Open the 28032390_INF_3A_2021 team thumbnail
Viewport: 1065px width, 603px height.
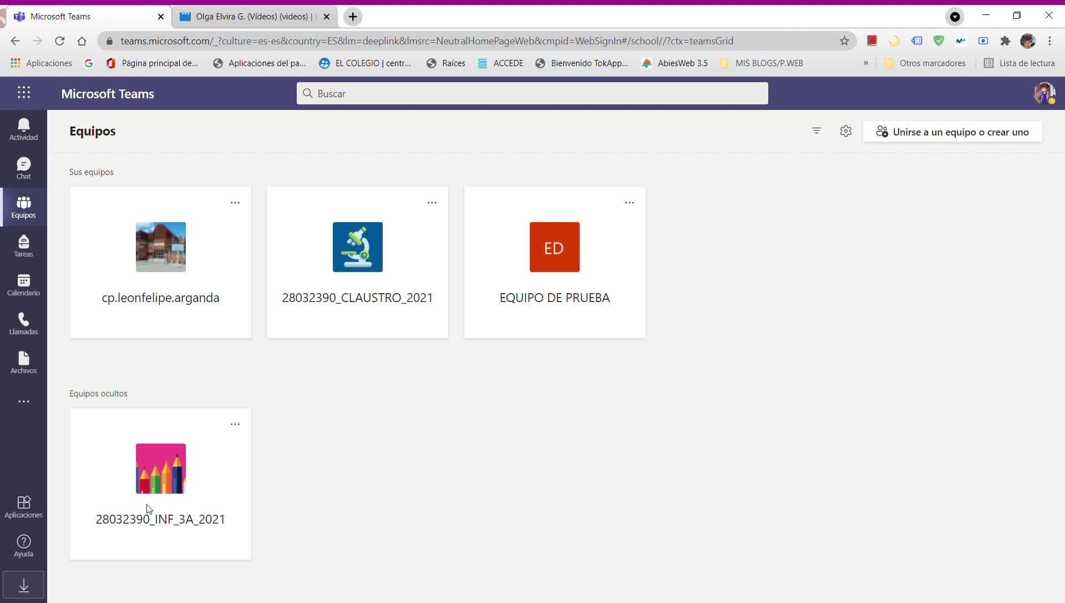160,468
